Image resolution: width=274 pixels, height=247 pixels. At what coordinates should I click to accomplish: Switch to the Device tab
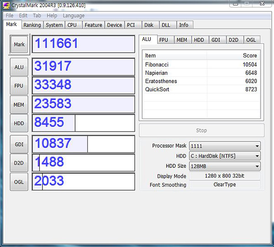[115, 25]
